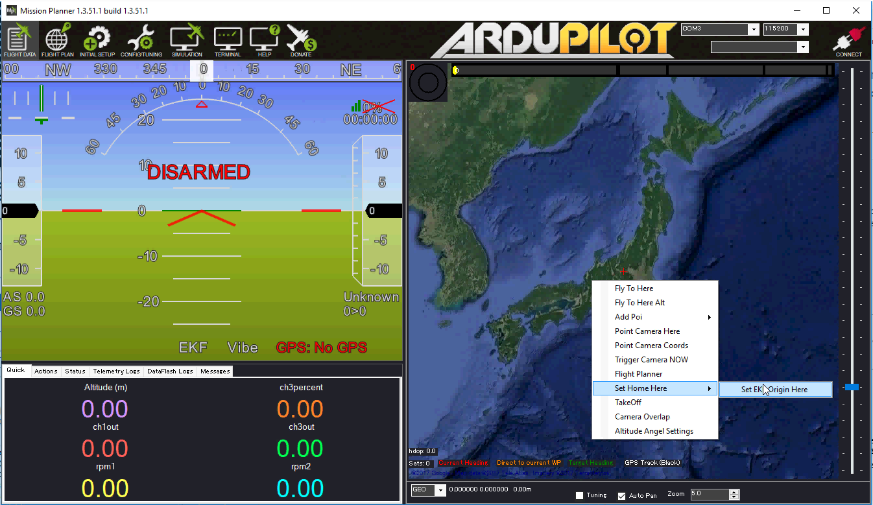Click the Connect plug icon
873x505 pixels.
[x=848, y=39]
